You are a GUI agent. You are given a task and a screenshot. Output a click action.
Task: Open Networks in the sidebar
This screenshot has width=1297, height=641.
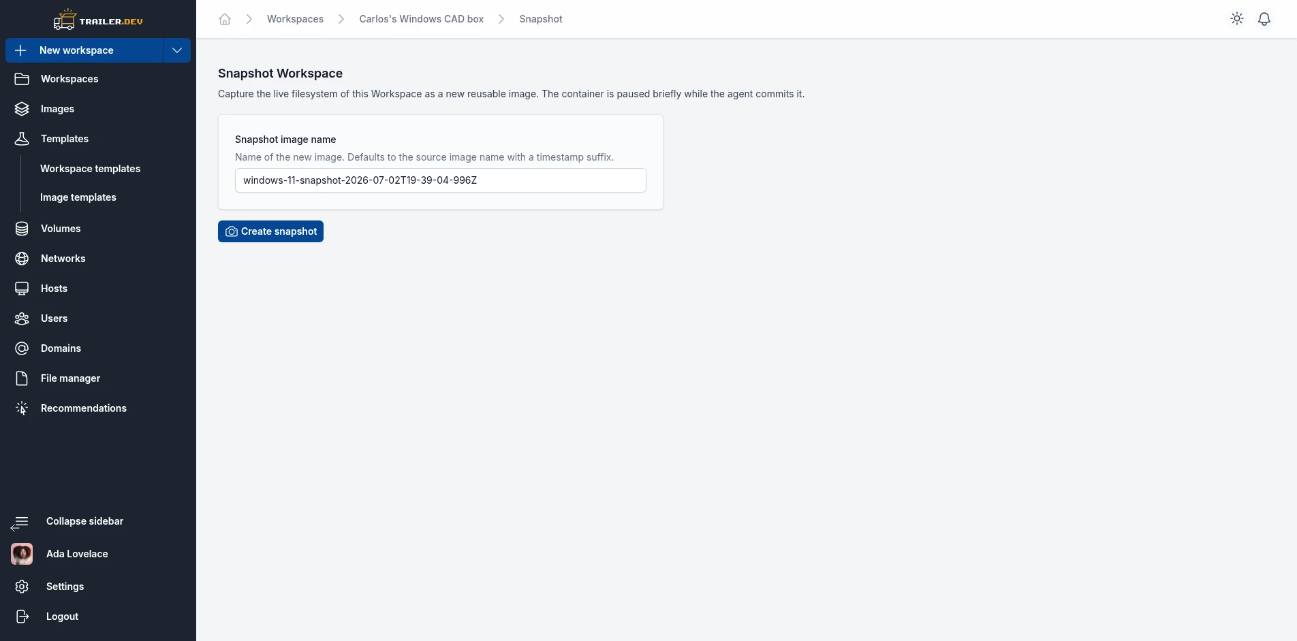coord(63,259)
